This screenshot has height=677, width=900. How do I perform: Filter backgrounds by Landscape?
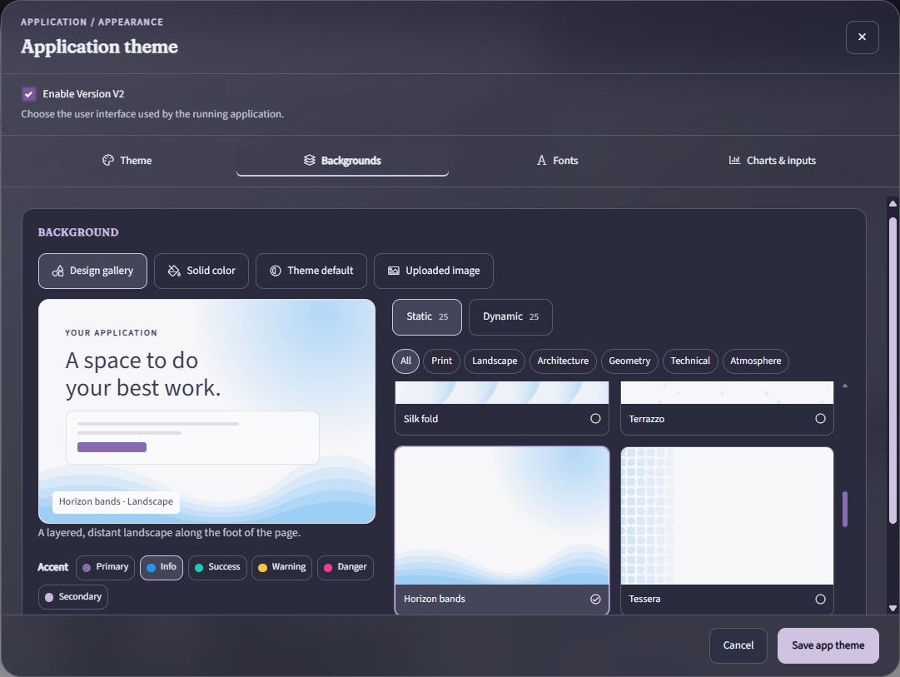point(495,361)
